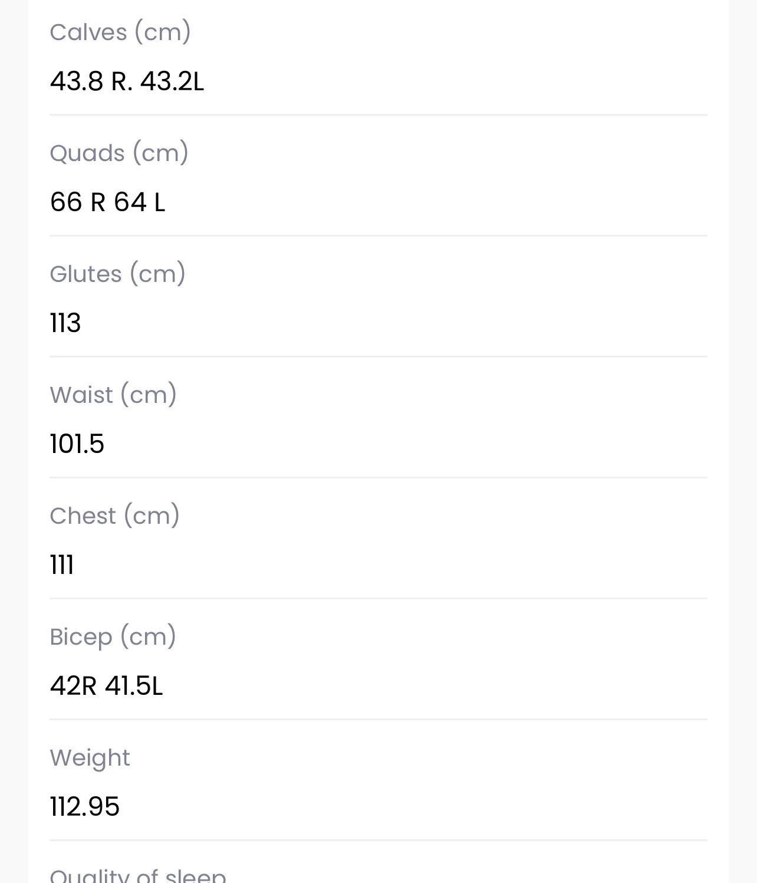The image size is (757, 883).
Task: Select the left bicep value 41.5L
Action: [x=134, y=685]
